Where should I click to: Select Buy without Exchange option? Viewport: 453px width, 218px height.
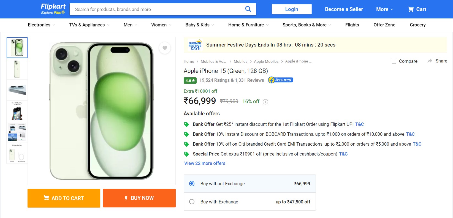pyautogui.click(x=192, y=184)
